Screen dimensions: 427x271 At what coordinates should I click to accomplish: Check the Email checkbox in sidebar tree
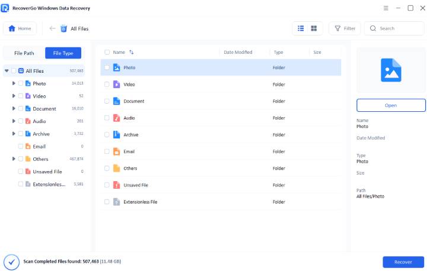(x=21, y=146)
